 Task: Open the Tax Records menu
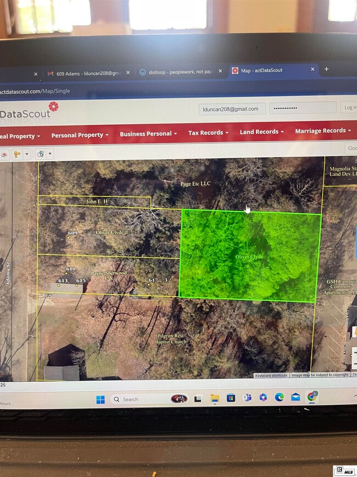(208, 133)
